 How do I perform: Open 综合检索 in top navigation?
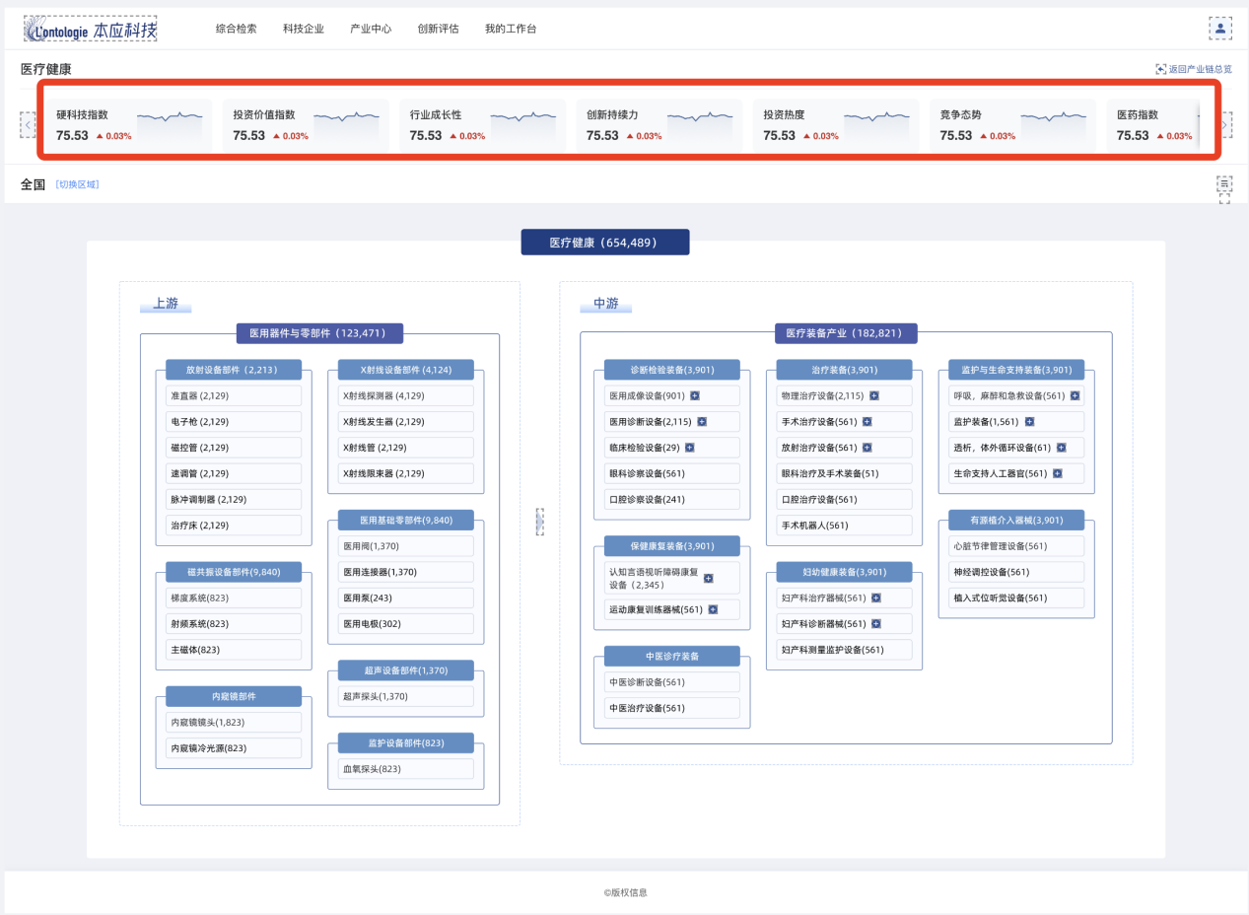pyautogui.click(x=236, y=29)
